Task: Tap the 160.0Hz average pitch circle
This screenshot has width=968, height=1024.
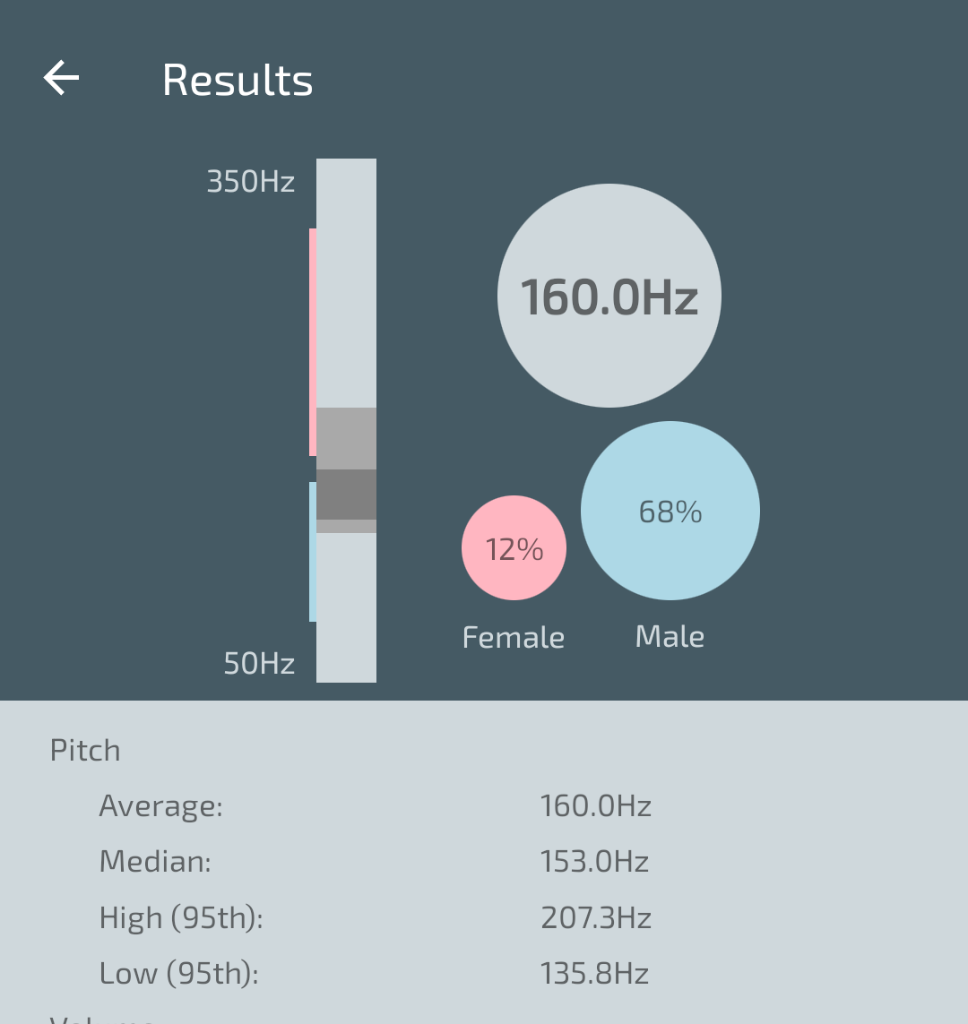Action: 609,296
